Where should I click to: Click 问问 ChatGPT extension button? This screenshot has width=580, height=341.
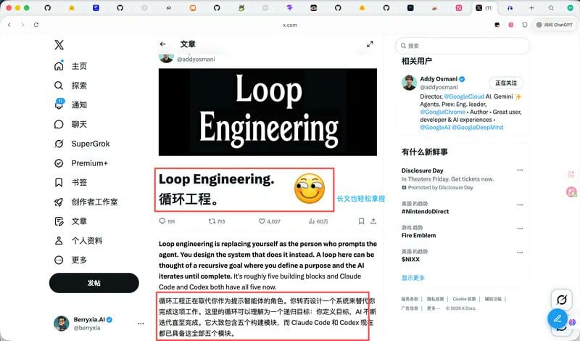click(555, 25)
